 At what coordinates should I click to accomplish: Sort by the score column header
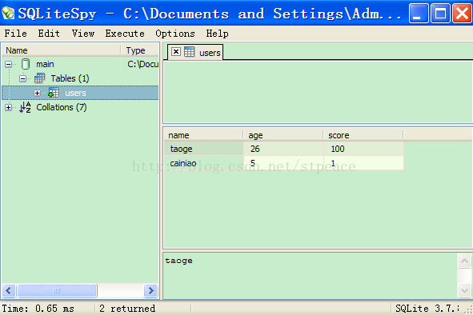[x=363, y=135]
